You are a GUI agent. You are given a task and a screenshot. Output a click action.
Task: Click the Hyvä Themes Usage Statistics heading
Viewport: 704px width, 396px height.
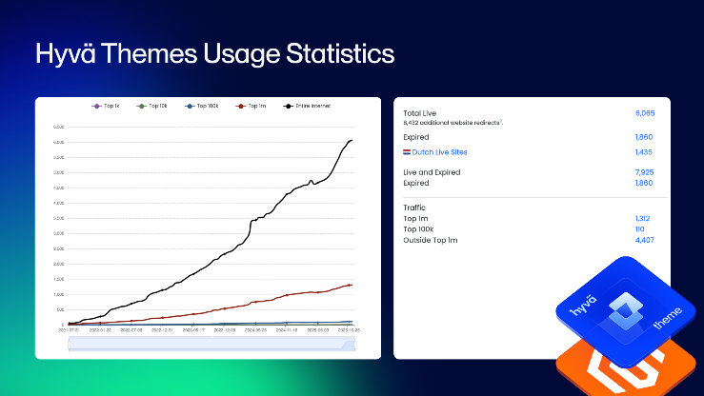click(214, 53)
